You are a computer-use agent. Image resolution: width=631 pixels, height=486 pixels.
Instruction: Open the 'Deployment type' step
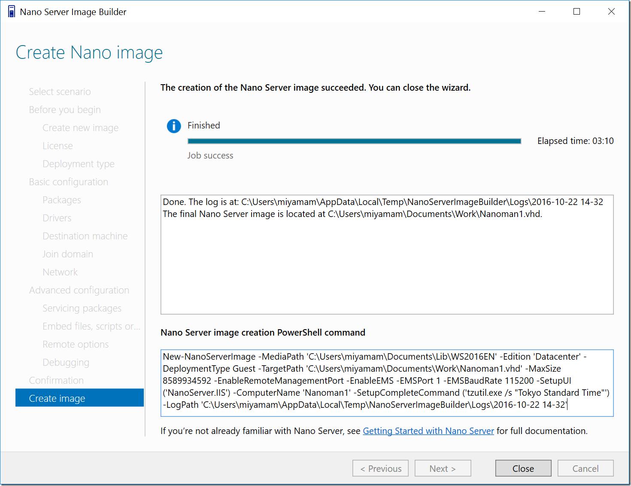(79, 164)
